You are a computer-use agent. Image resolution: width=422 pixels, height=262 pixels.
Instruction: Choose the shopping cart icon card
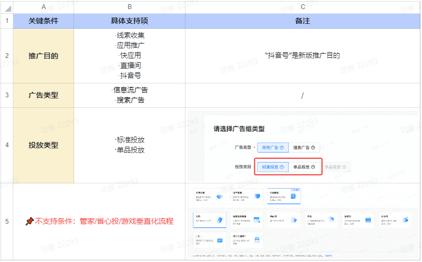pos(321,220)
